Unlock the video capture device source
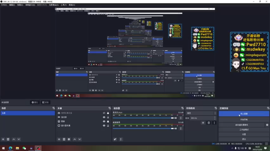Viewport: 270px width, 151px height. click(108, 113)
